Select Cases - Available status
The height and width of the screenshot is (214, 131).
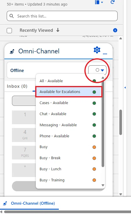pos(69,103)
